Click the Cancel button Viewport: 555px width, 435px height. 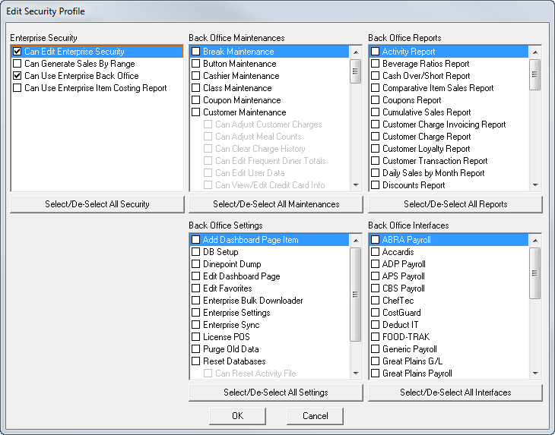click(315, 416)
